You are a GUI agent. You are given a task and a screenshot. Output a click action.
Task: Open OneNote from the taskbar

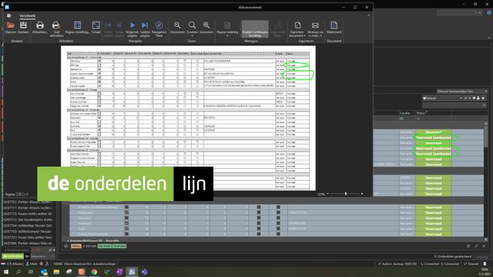click(x=119, y=272)
